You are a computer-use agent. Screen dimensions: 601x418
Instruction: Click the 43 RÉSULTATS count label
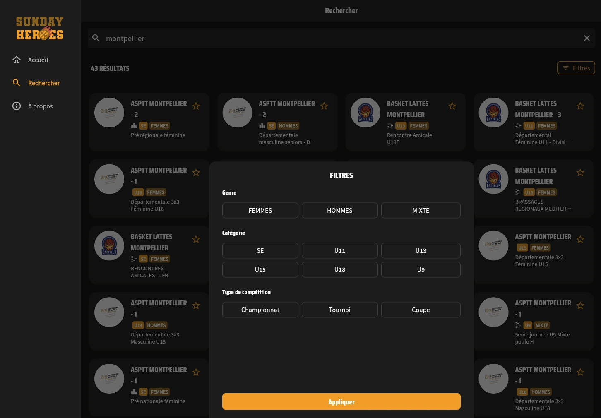coord(110,68)
